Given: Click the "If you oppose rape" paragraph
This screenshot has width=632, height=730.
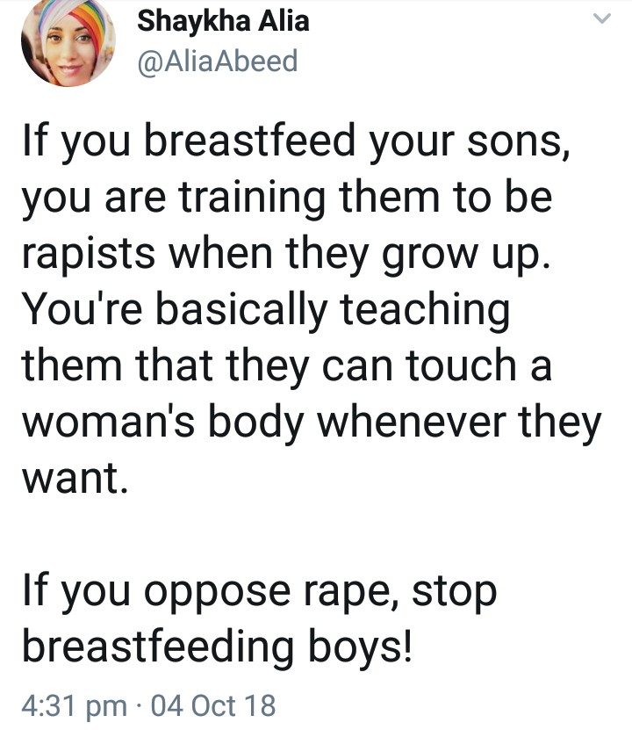Looking at the screenshot, I should [258, 618].
